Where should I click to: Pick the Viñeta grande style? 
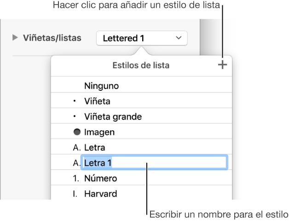[x=113, y=117]
